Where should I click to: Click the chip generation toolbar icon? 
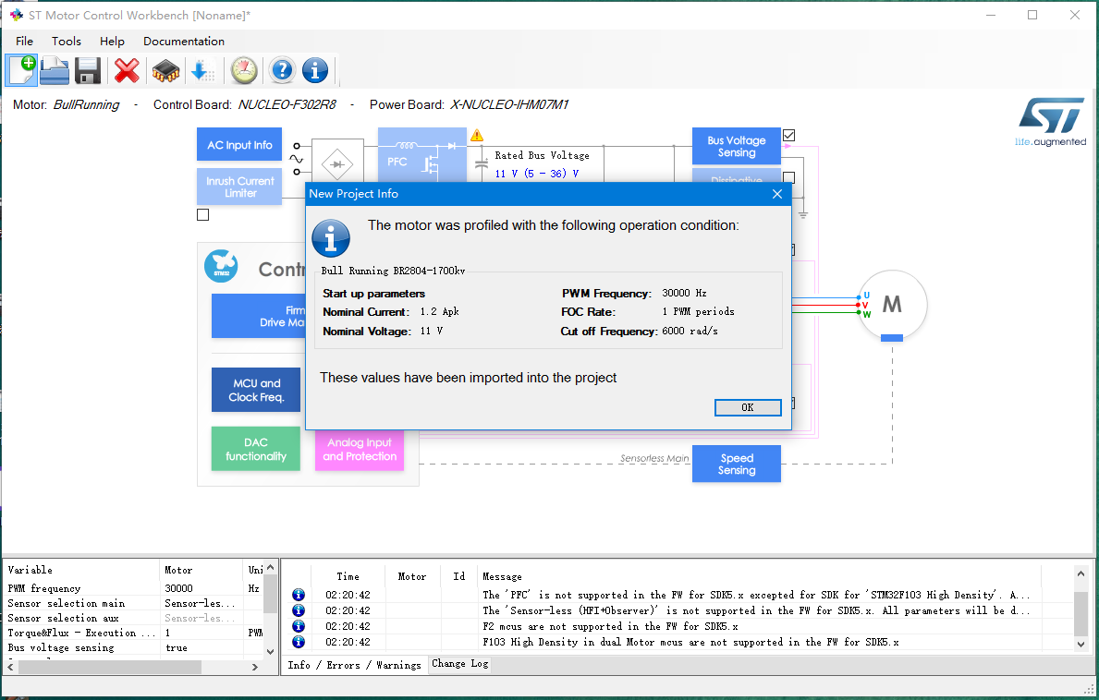pyautogui.click(x=166, y=71)
